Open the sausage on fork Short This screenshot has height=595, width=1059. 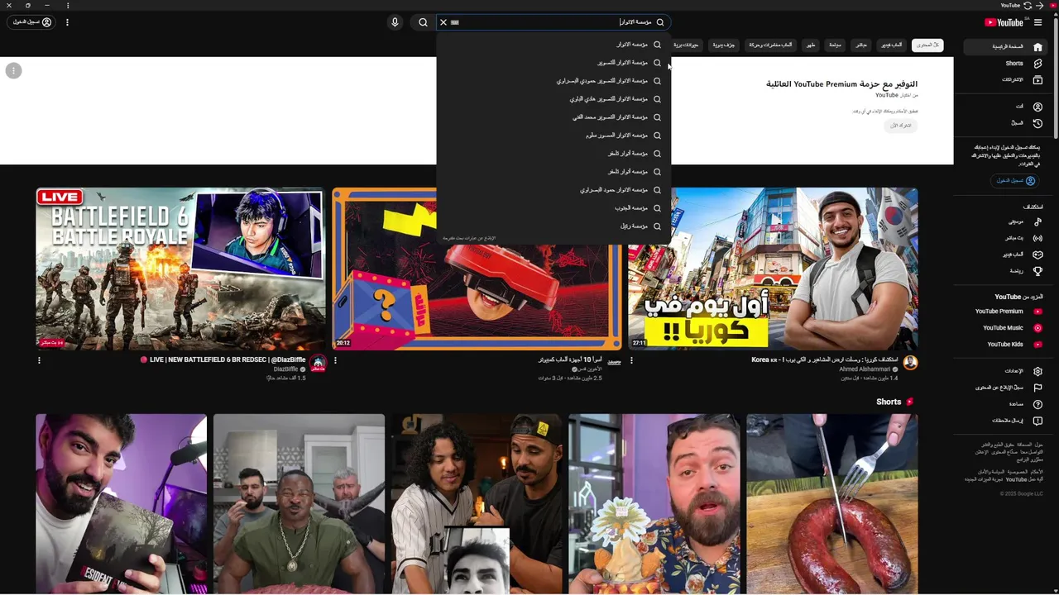(x=832, y=504)
